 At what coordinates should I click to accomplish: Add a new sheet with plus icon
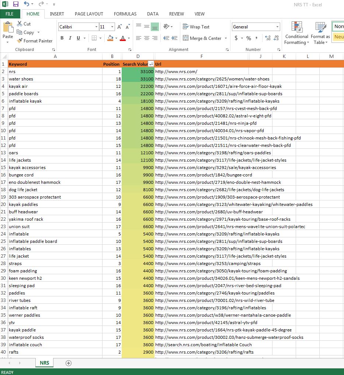point(68,363)
